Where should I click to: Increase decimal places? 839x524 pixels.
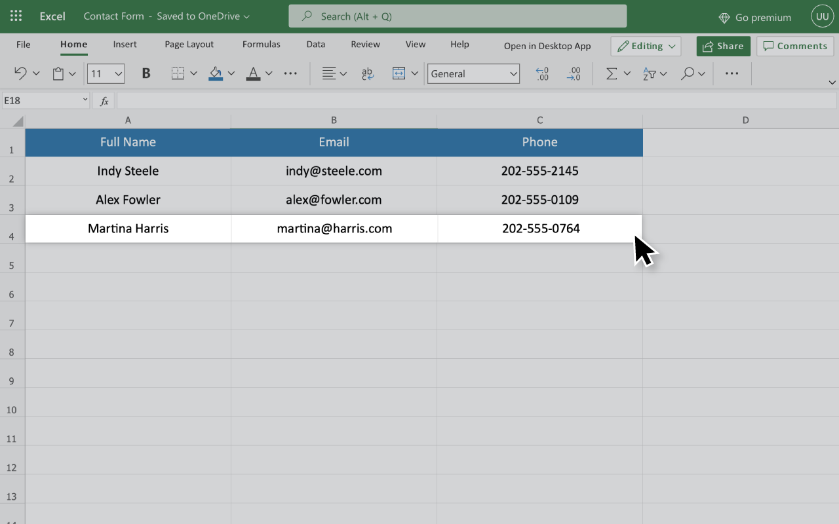(542, 73)
